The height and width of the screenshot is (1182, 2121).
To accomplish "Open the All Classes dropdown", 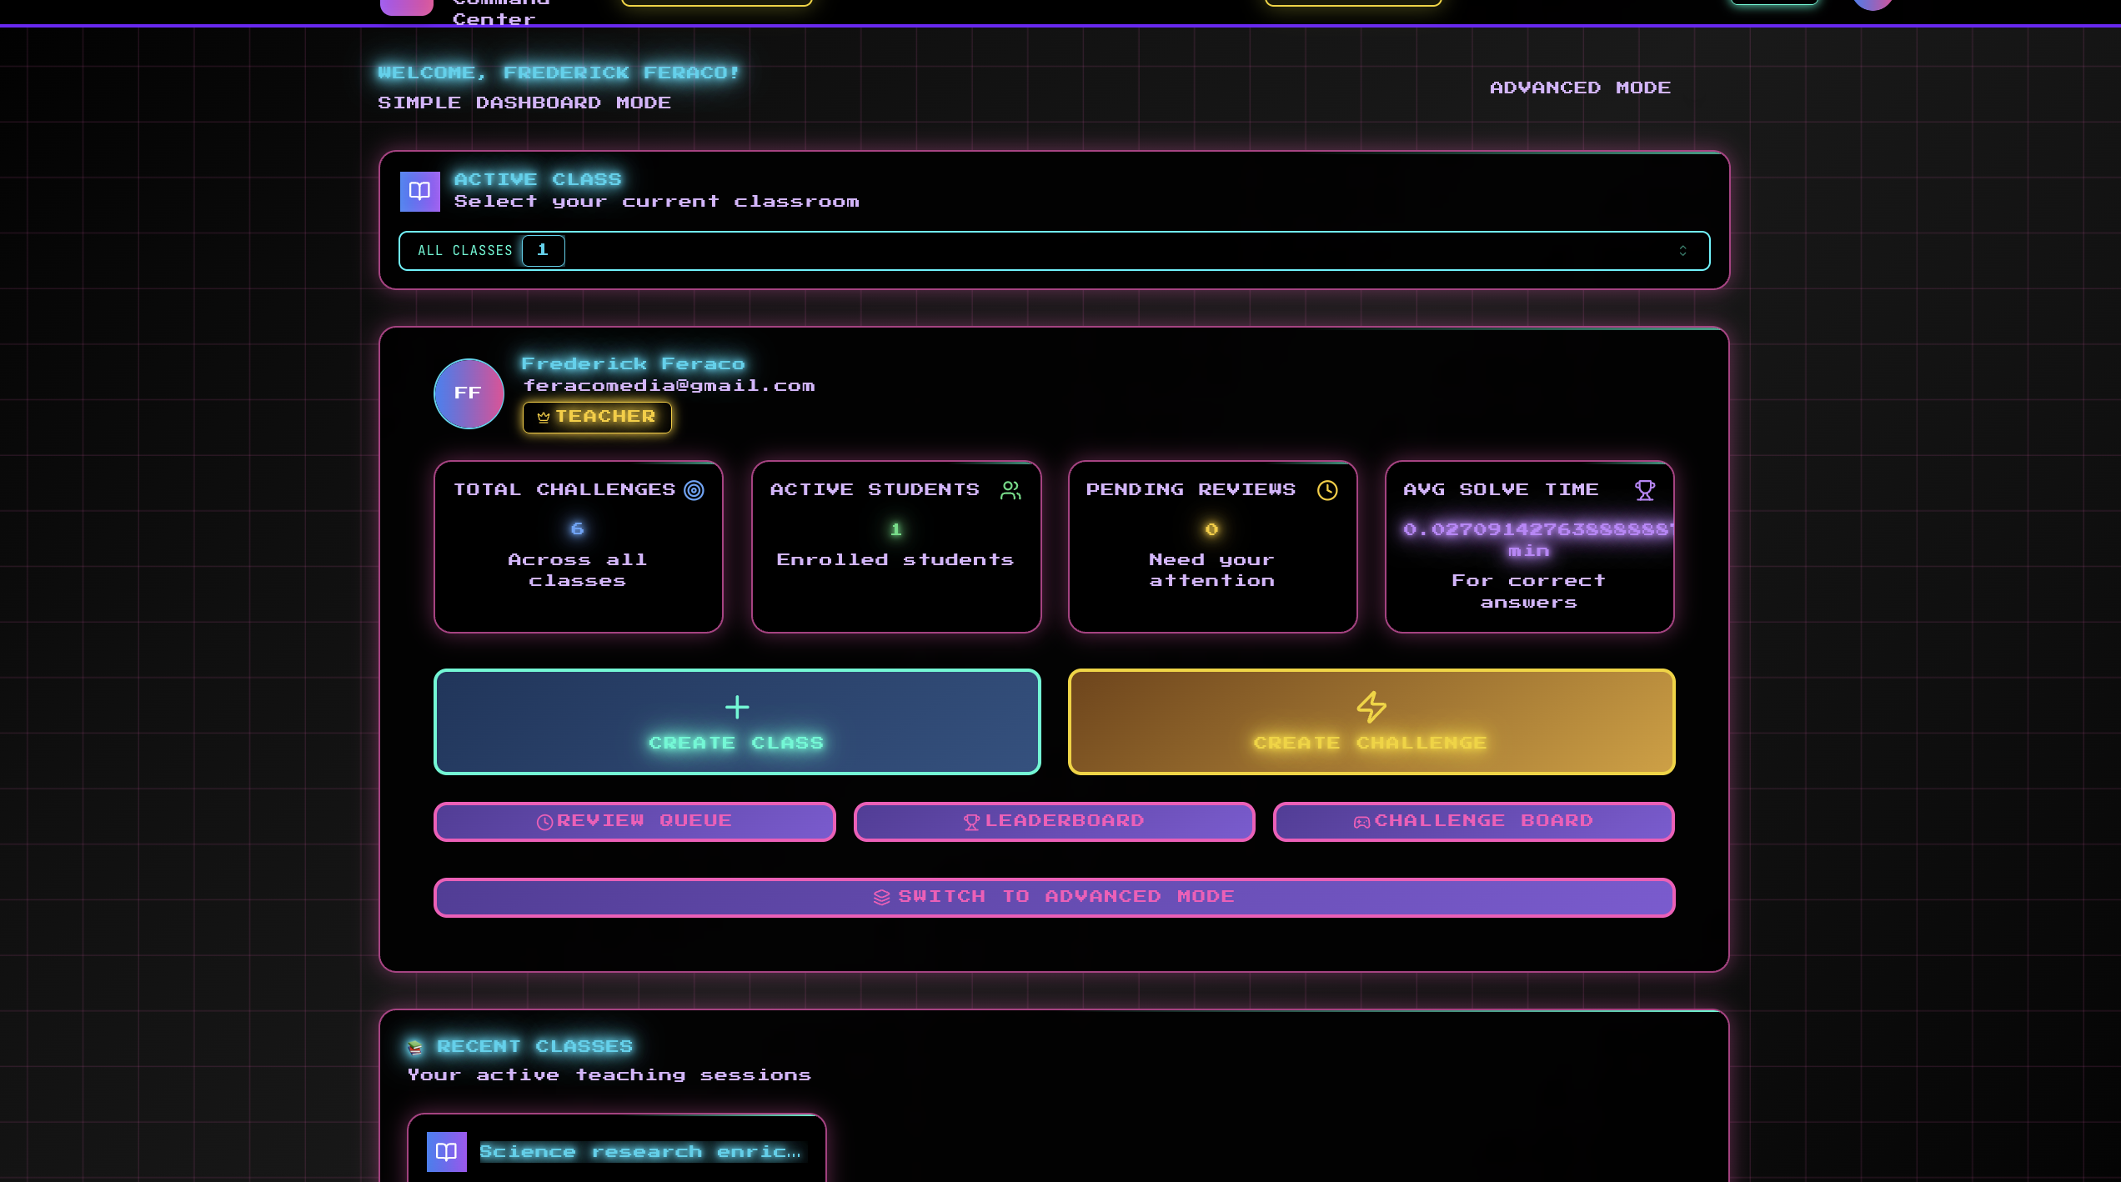I will (1054, 251).
